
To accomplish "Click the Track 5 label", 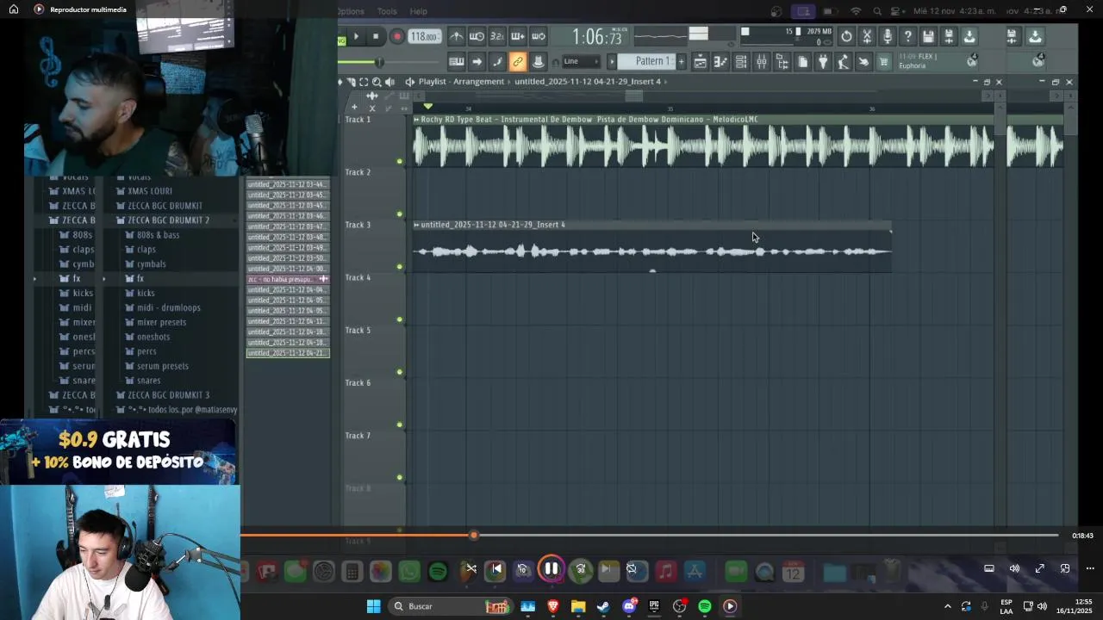I will pos(358,330).
